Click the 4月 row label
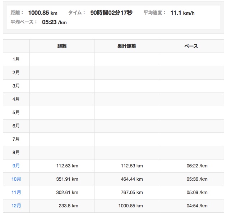The height and width of the screenshot is (216, 227). 16,99
